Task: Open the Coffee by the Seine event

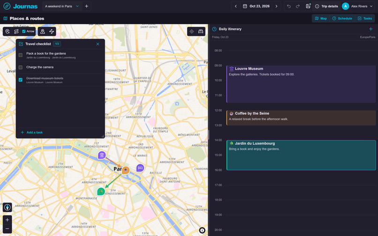Action: click(x=301, y=118)
